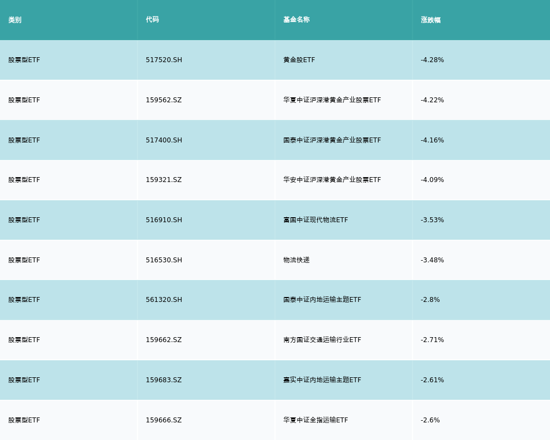Viewport: 550px width, 440px height.
Task: Select fund code 159321.SZ
Action: click(x=163, y=180)
